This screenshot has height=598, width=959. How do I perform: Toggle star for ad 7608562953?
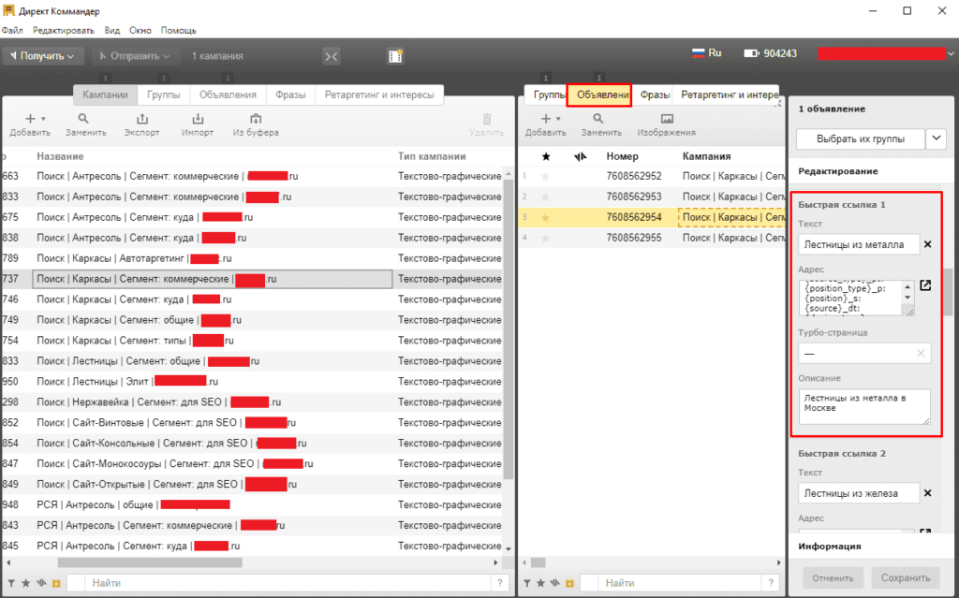tap(546, 197)
